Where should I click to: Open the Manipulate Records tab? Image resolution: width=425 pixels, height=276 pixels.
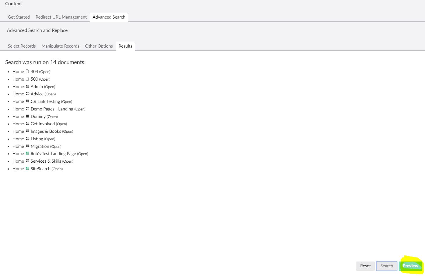click(x=60, y=46)
